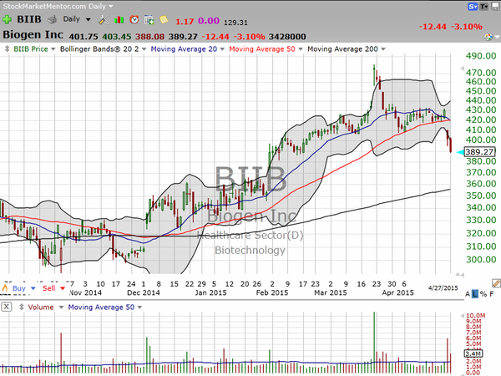Expand the Bollinger Bands 20 2 dropdown
501x376 pixels.
tap(144, 49)
